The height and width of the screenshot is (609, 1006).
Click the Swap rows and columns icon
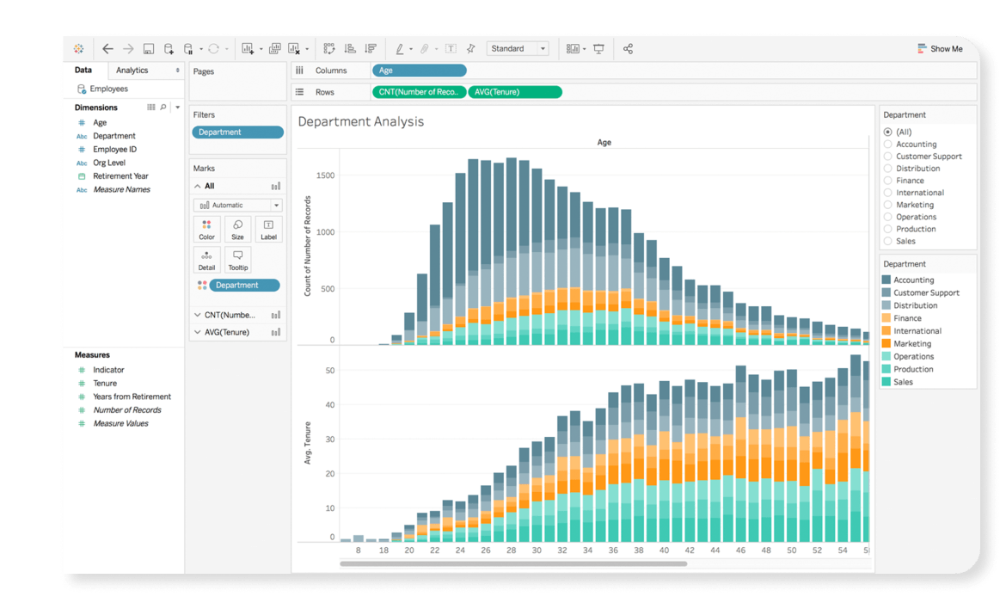328,49
